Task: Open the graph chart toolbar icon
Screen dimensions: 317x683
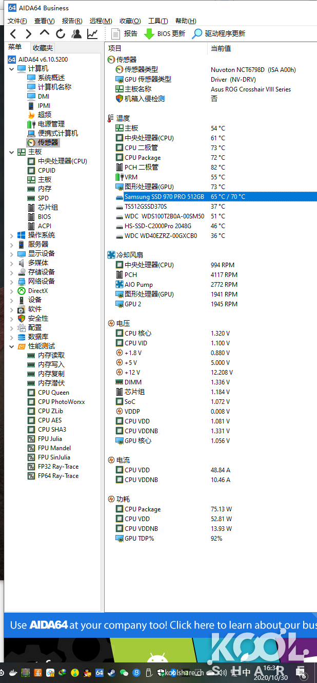Action: [x=92, y=34]
